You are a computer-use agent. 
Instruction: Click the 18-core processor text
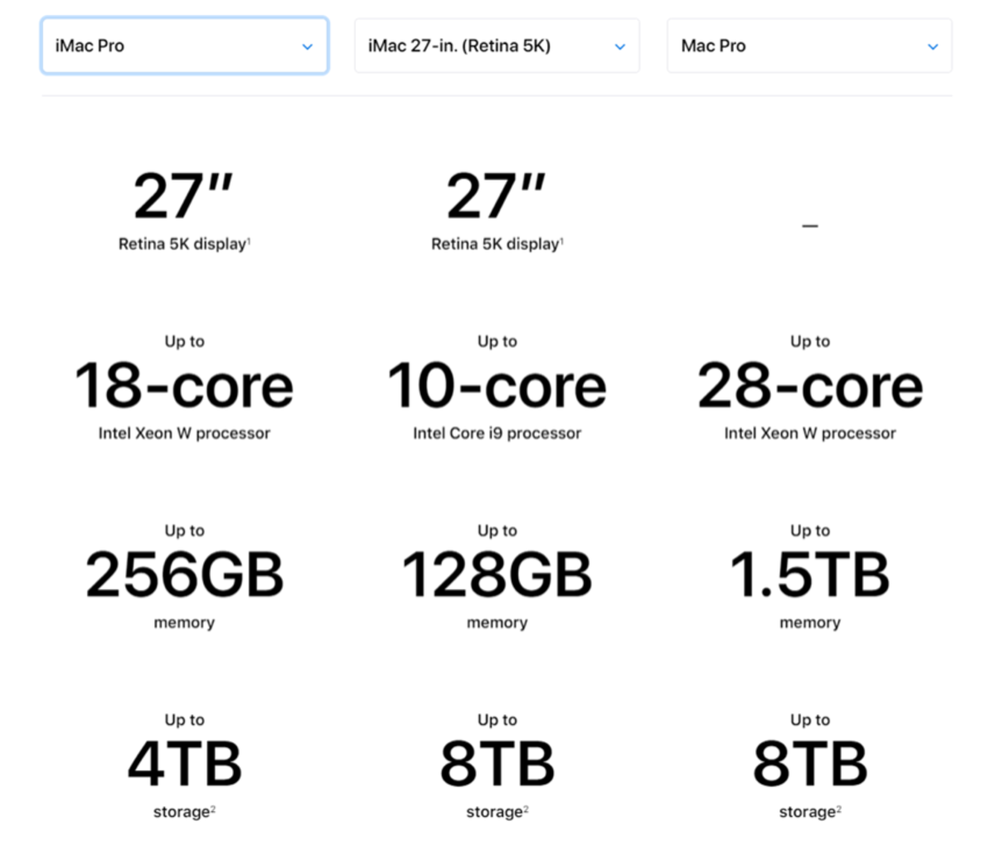[184, 386]
